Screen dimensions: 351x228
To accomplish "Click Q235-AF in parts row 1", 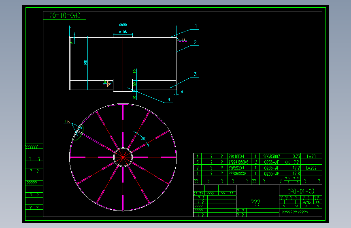I will [272, 174].
